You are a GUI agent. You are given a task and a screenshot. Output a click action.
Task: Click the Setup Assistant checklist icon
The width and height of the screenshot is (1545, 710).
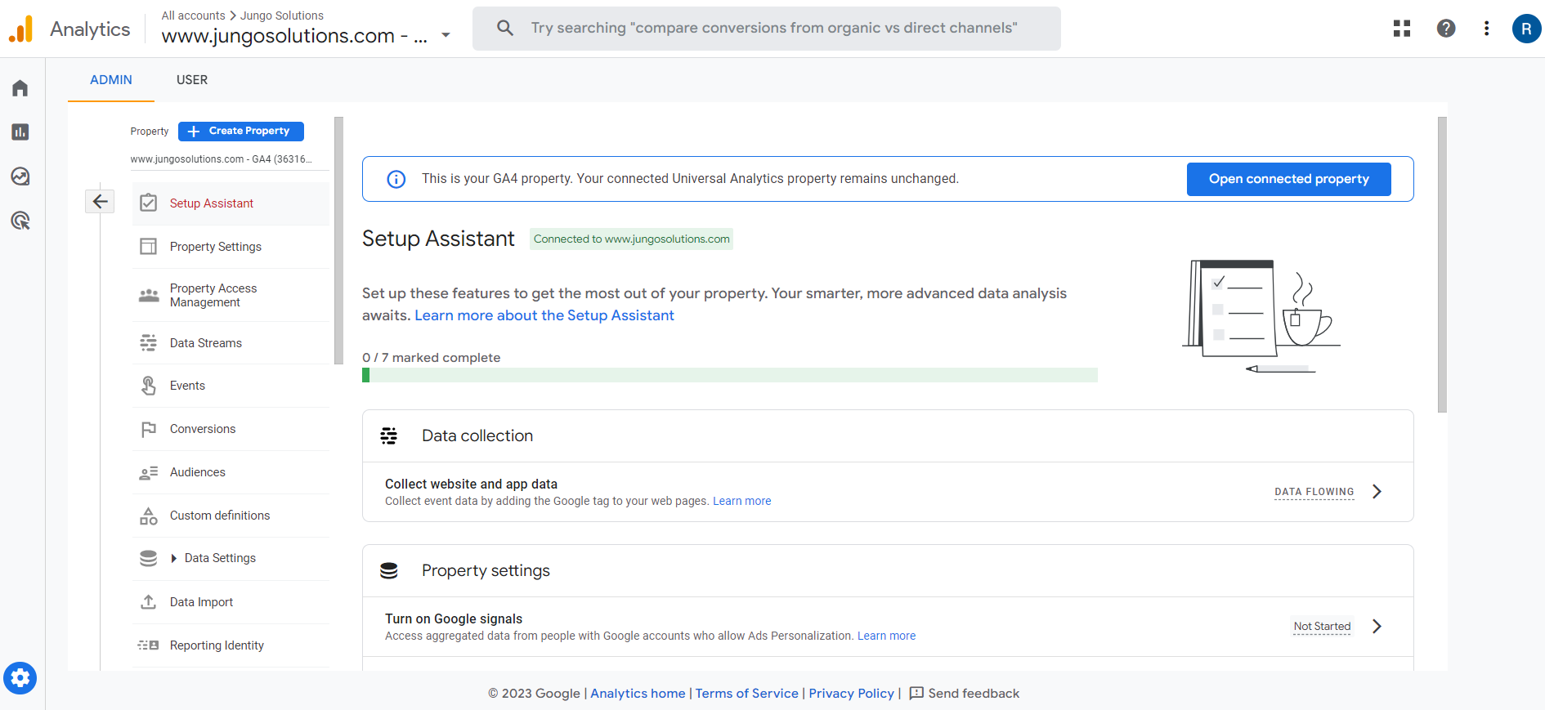tap(149, 203)
